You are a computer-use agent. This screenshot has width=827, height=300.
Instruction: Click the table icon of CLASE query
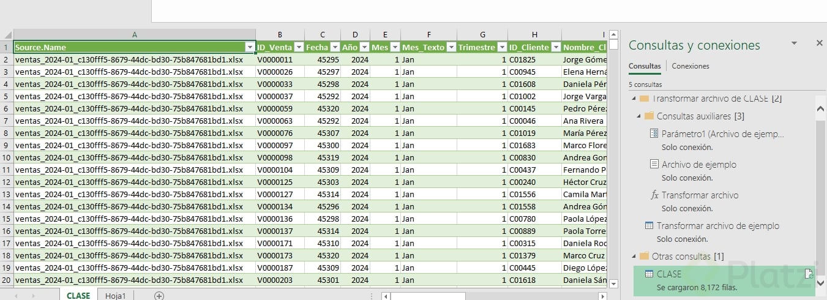coord(649,274)
